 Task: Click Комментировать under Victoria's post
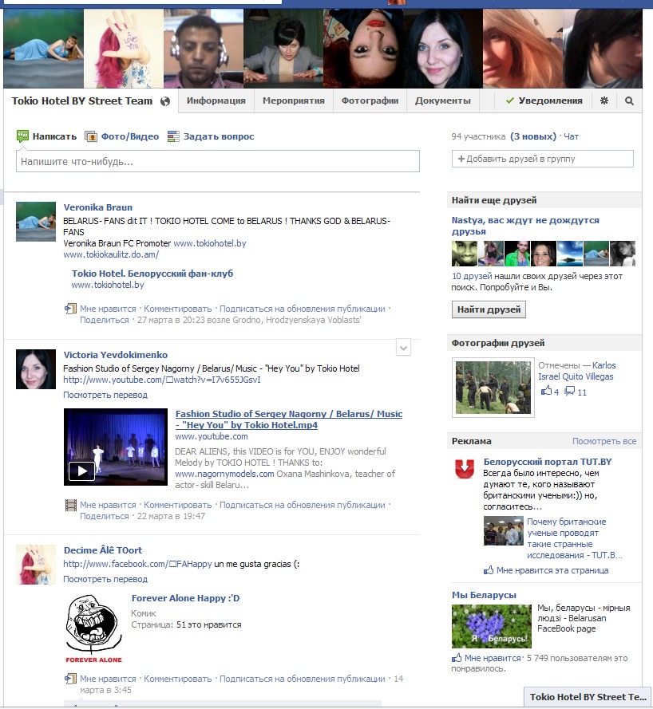[178, 505]
